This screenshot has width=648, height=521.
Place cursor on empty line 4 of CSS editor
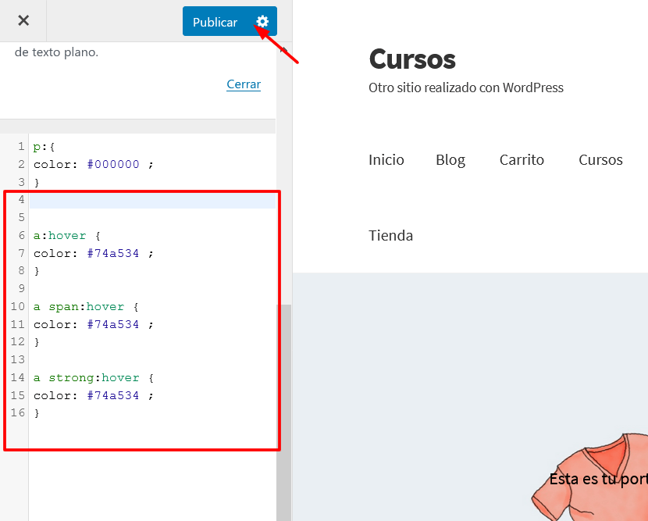point(152,200)
